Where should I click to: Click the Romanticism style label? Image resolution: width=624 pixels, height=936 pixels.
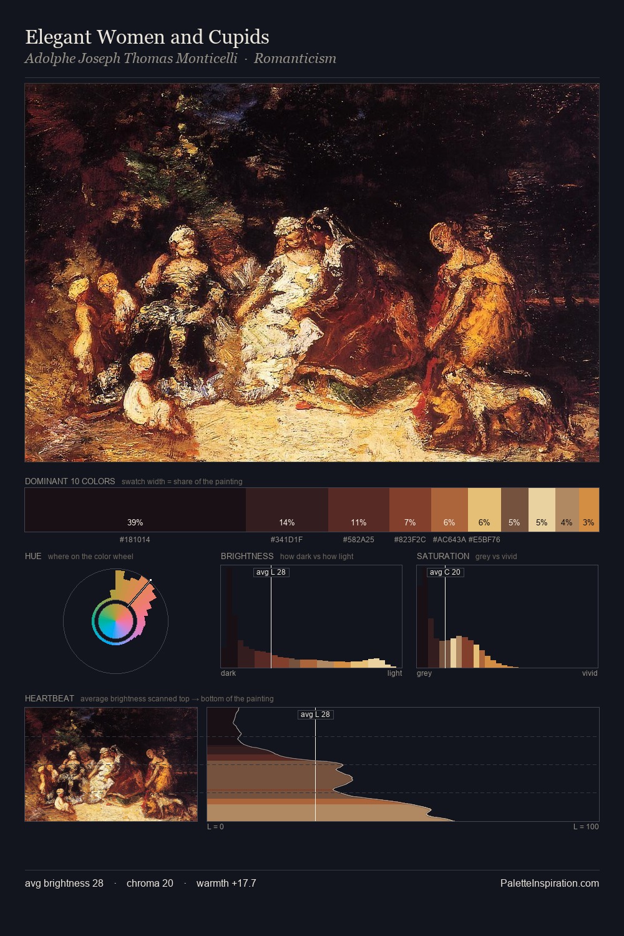pos(295,59)
